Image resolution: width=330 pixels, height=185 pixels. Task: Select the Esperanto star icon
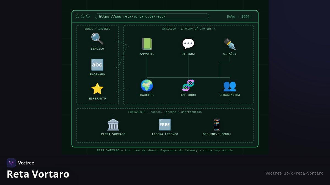97,89
